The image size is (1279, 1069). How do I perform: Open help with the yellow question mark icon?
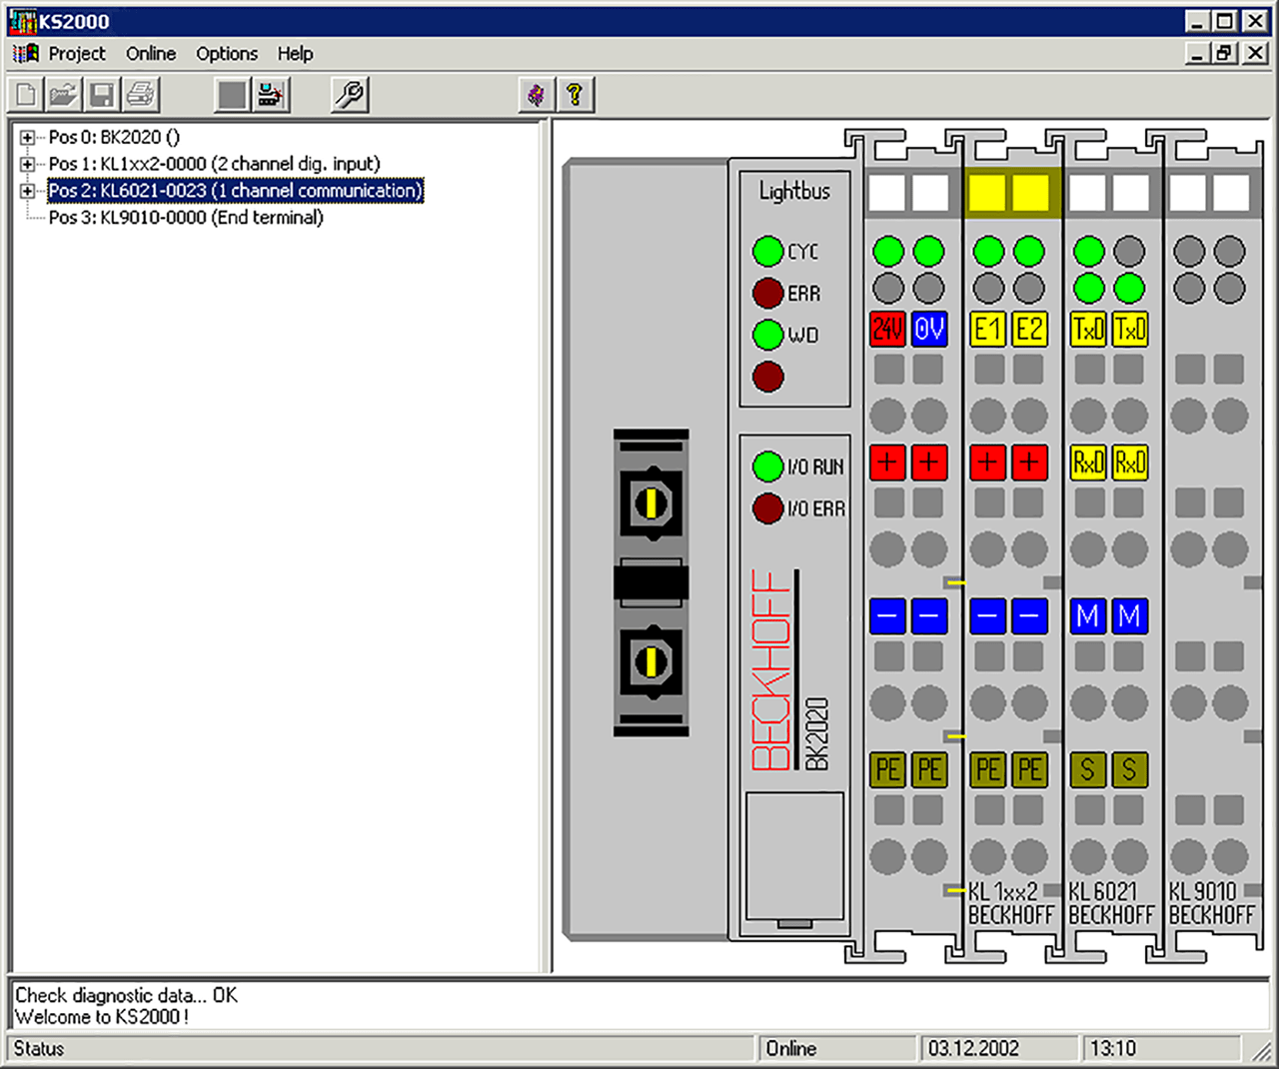click(575, 95)
